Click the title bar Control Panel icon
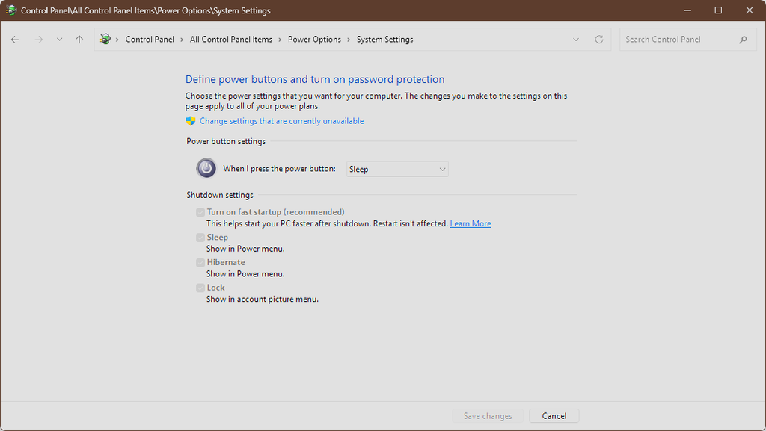 (10, 10)
